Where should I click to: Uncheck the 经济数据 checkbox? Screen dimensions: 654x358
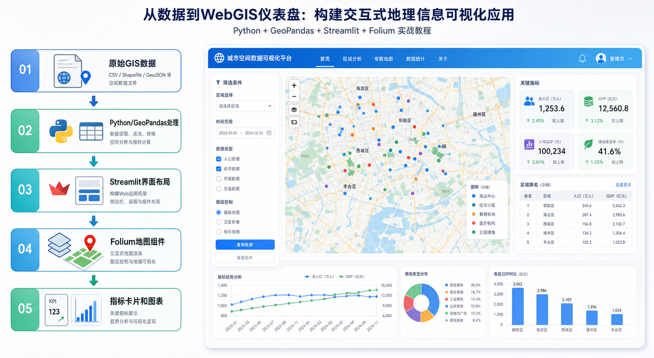click(219, 169)
